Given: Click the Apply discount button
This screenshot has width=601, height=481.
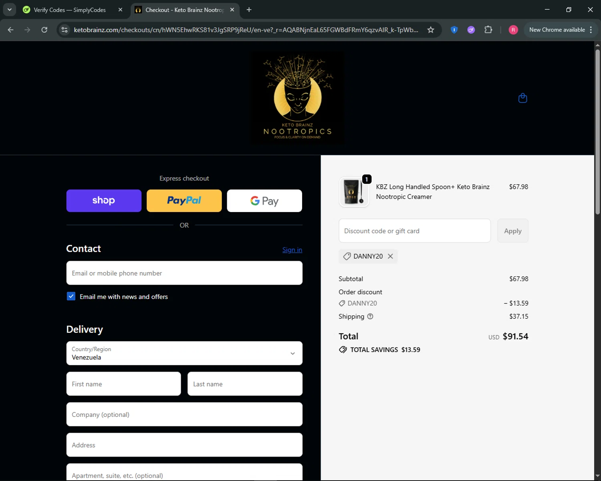Looking at the screenshot, I should pos(513,230).
